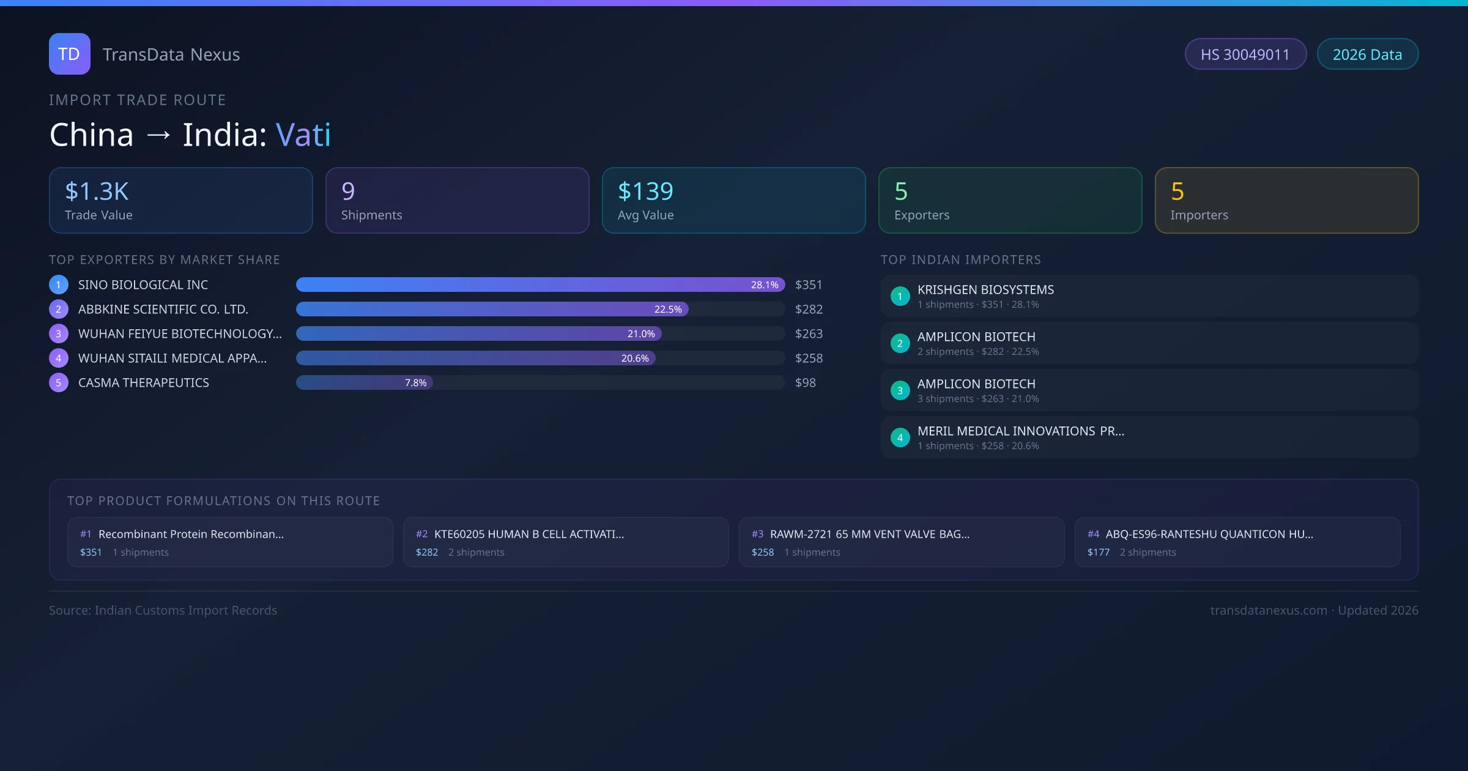This screenshot has height=771, width=1468.
Task: Select the $139 Avg Value card
Action: [x=733, y=200]
